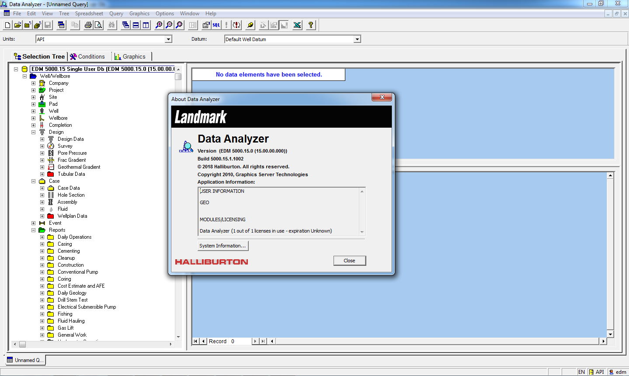Open the File menu
This screenshot has height=376, width=629.
point(17,14)
